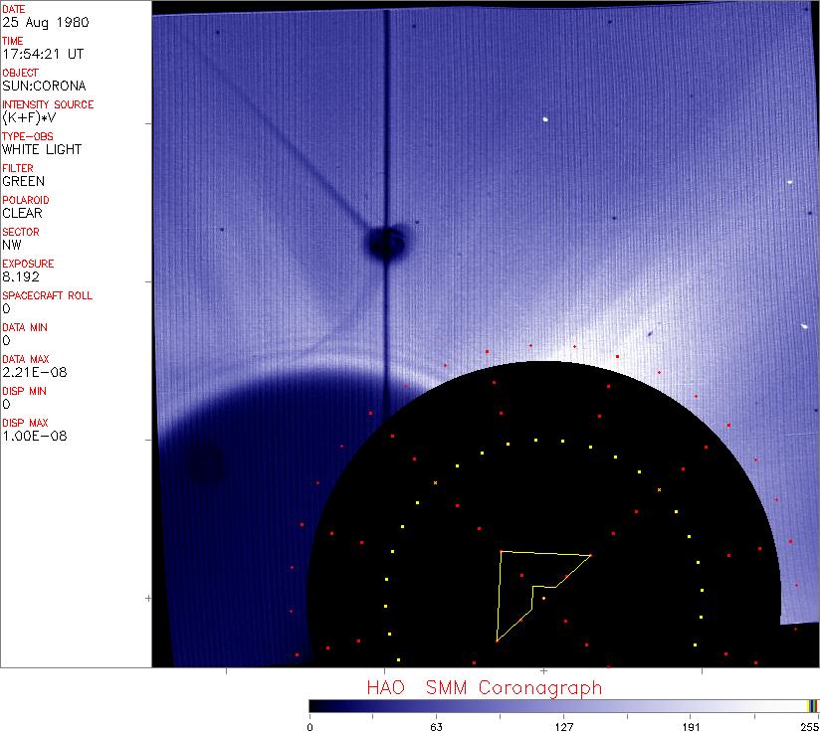The image size is (820, 732).
Task: Click the exposure value "8.192"
Action: 21,276
